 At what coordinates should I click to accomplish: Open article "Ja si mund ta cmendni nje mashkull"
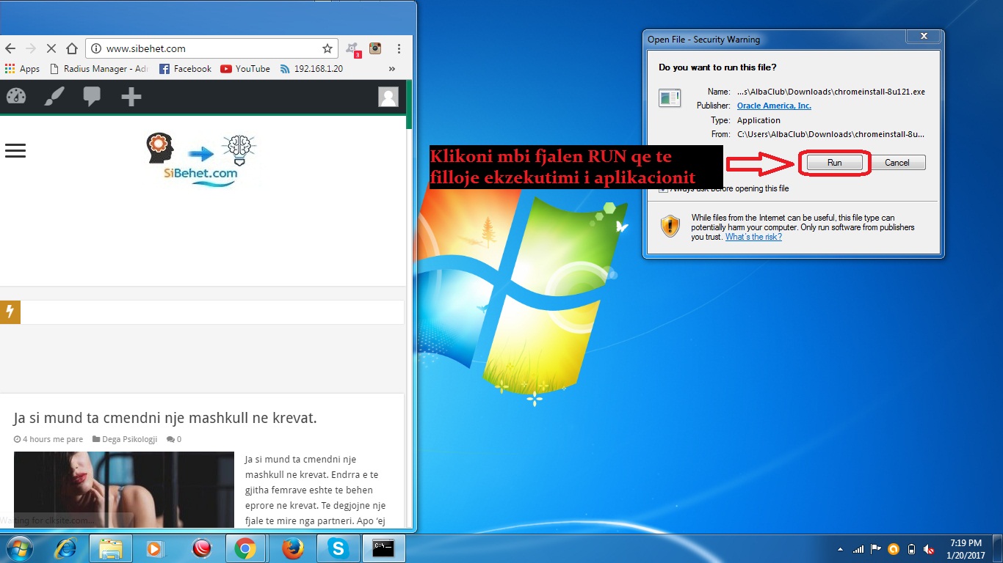pyautogui.click(x=165, y=418)
